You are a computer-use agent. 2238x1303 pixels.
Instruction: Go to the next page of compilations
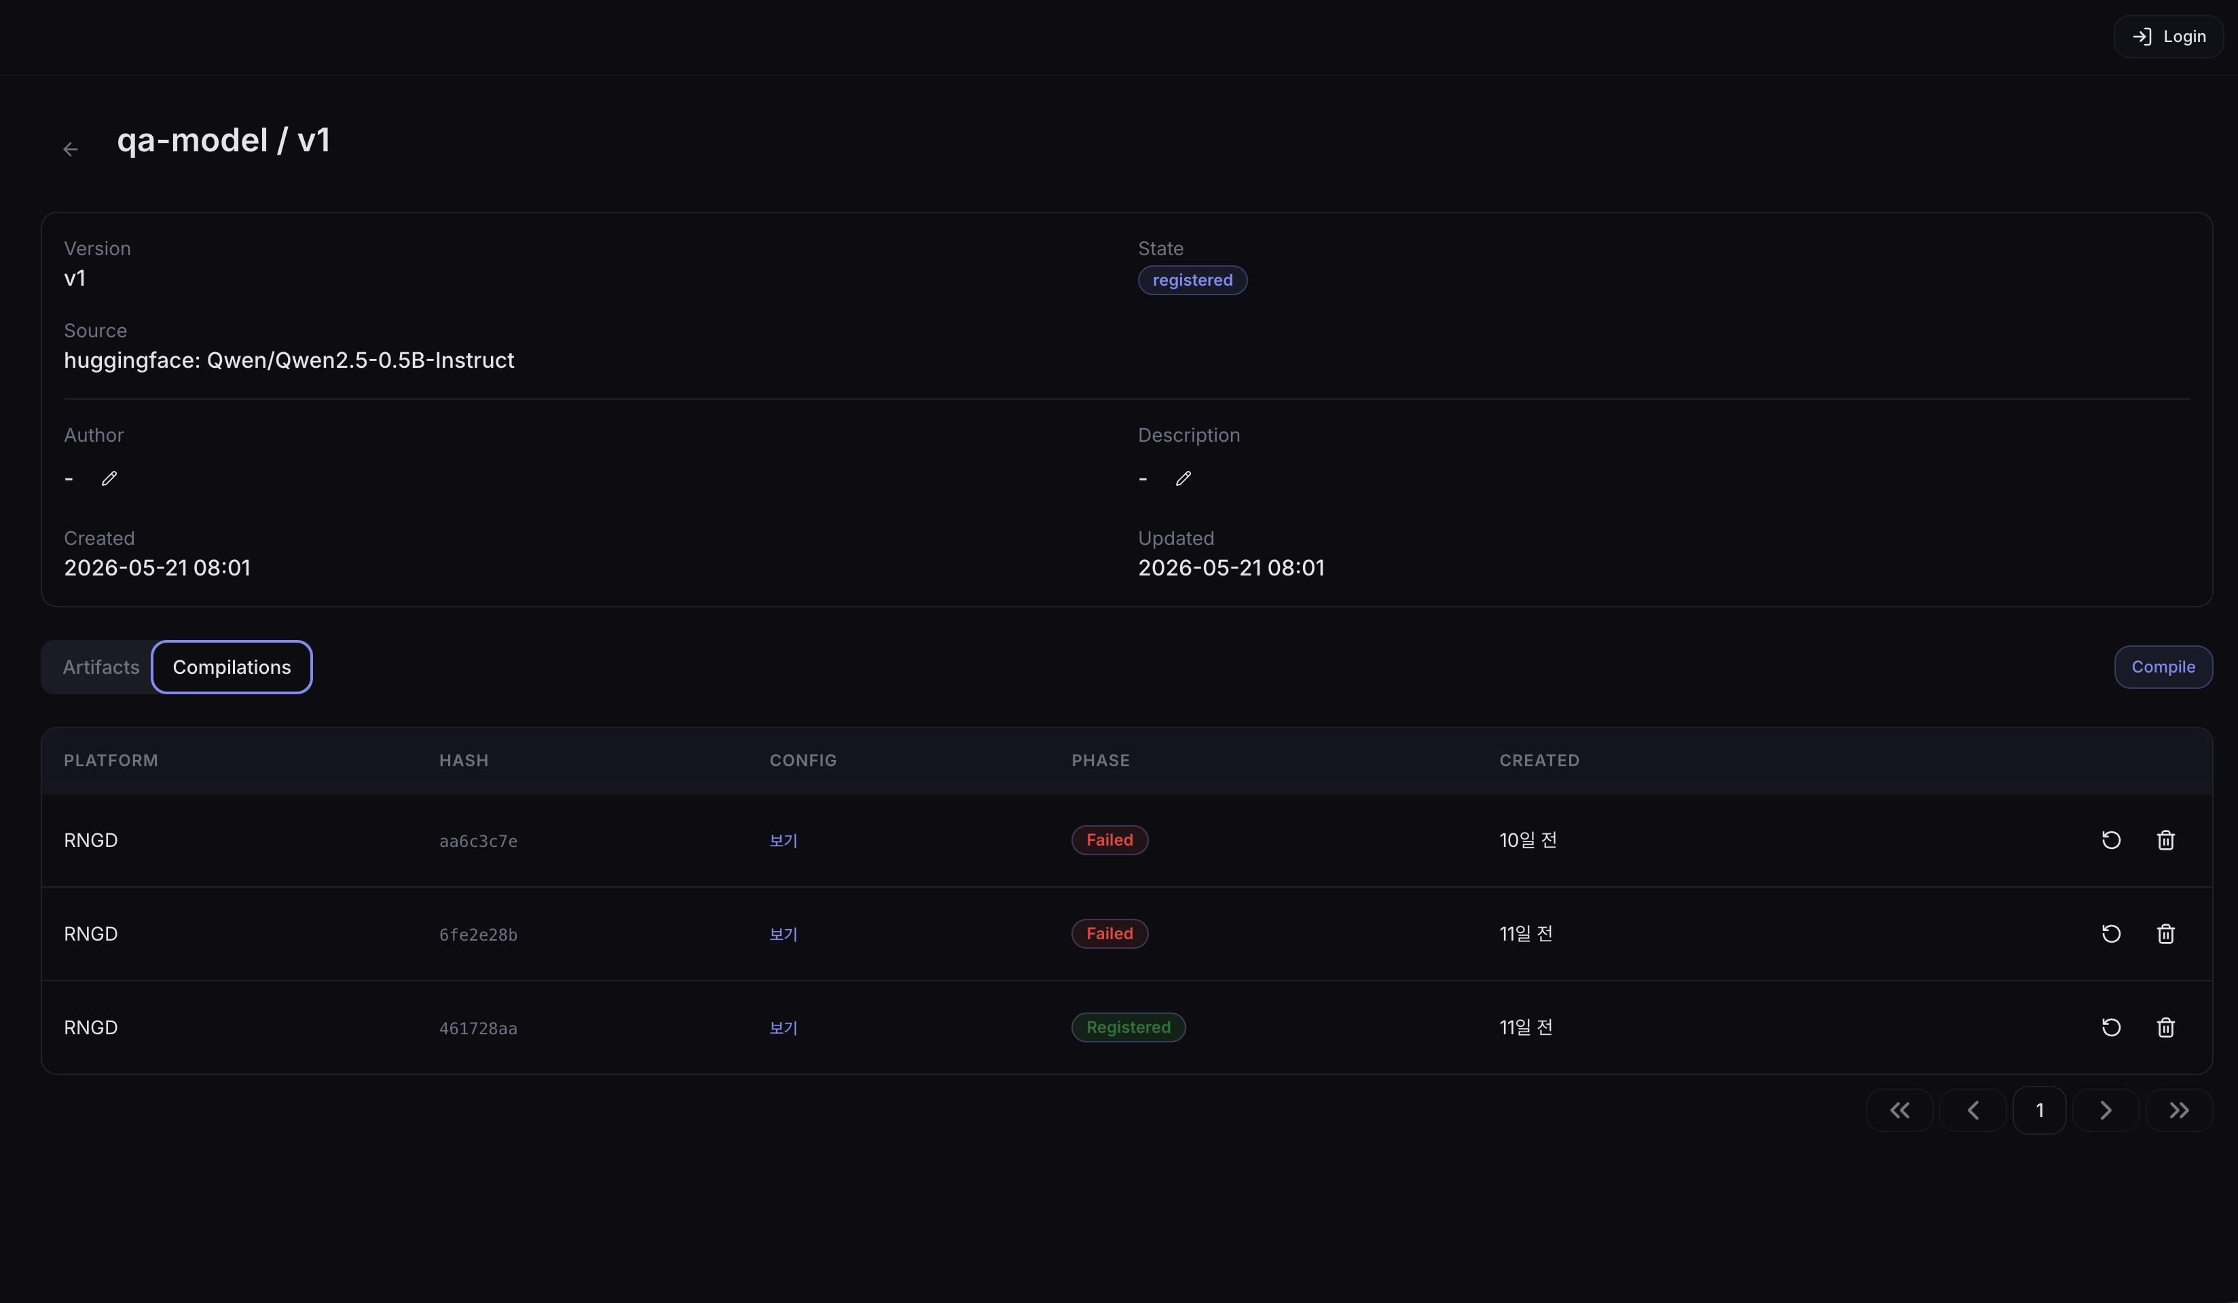(2106, 1110)
